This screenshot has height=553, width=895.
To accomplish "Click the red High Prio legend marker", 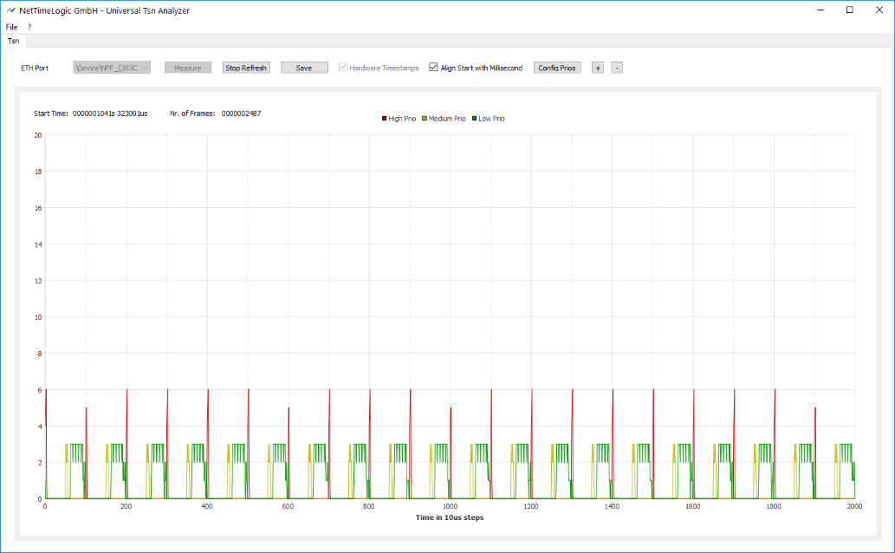I will (x=384, y=119).
